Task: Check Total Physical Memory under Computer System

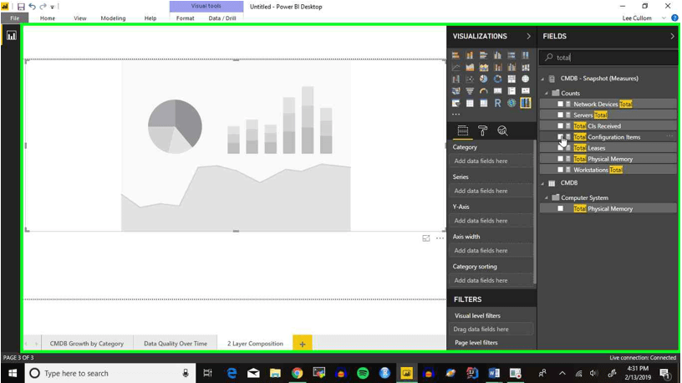Action: tap(560, 208)
